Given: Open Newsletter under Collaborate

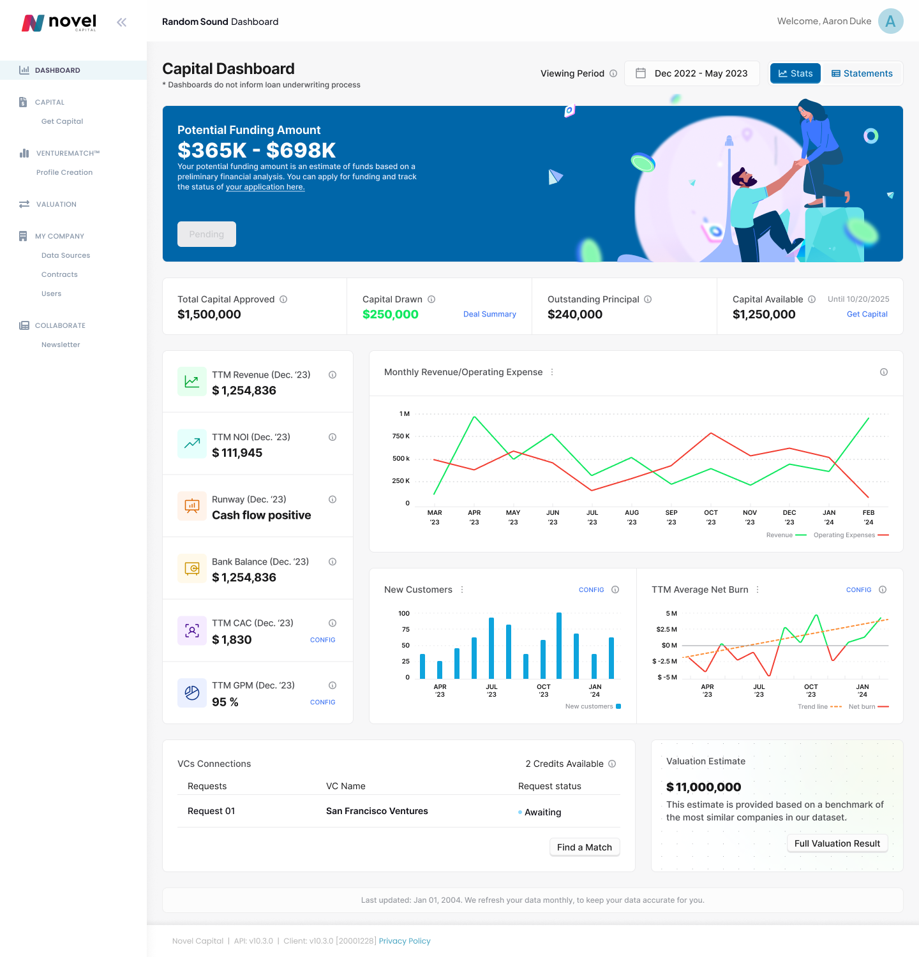Looking at the screenshot, I should pos(61,345).
